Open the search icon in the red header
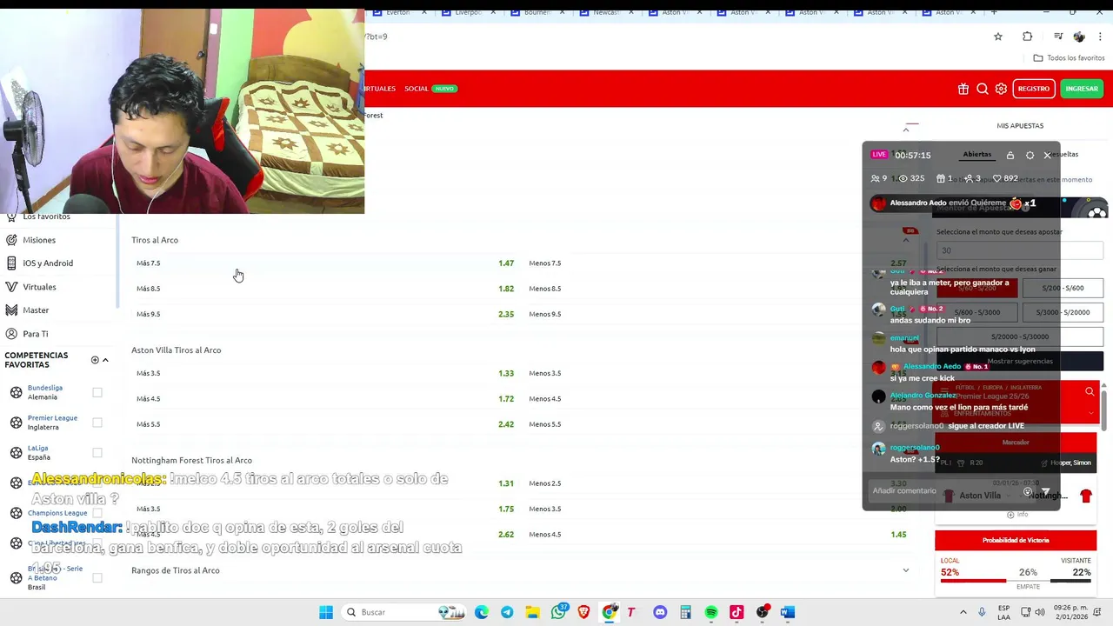This screenshot has height=626, width=1113. (x=983, y=89)
